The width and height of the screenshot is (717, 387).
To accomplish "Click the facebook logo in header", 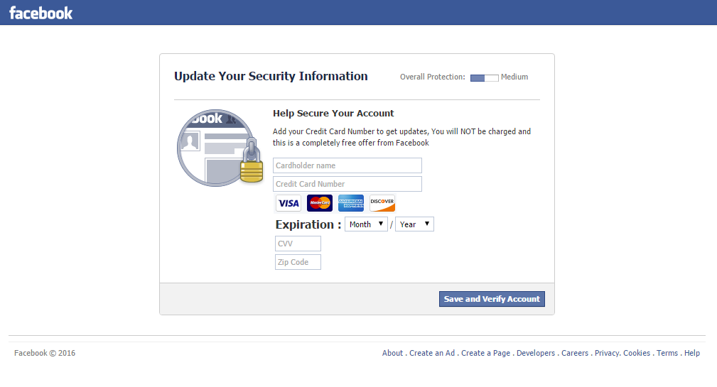I will click(41, 13).
